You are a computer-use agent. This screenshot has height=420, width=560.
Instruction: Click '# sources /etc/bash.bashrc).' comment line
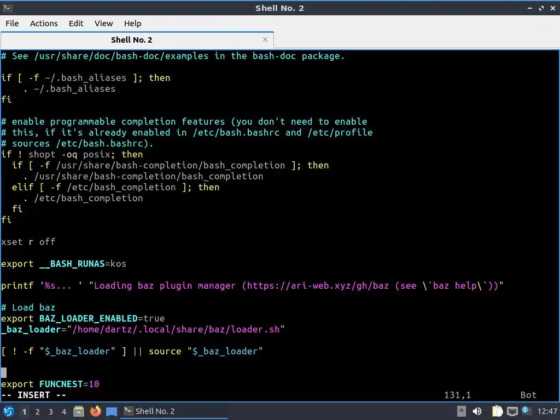point(77,144)
